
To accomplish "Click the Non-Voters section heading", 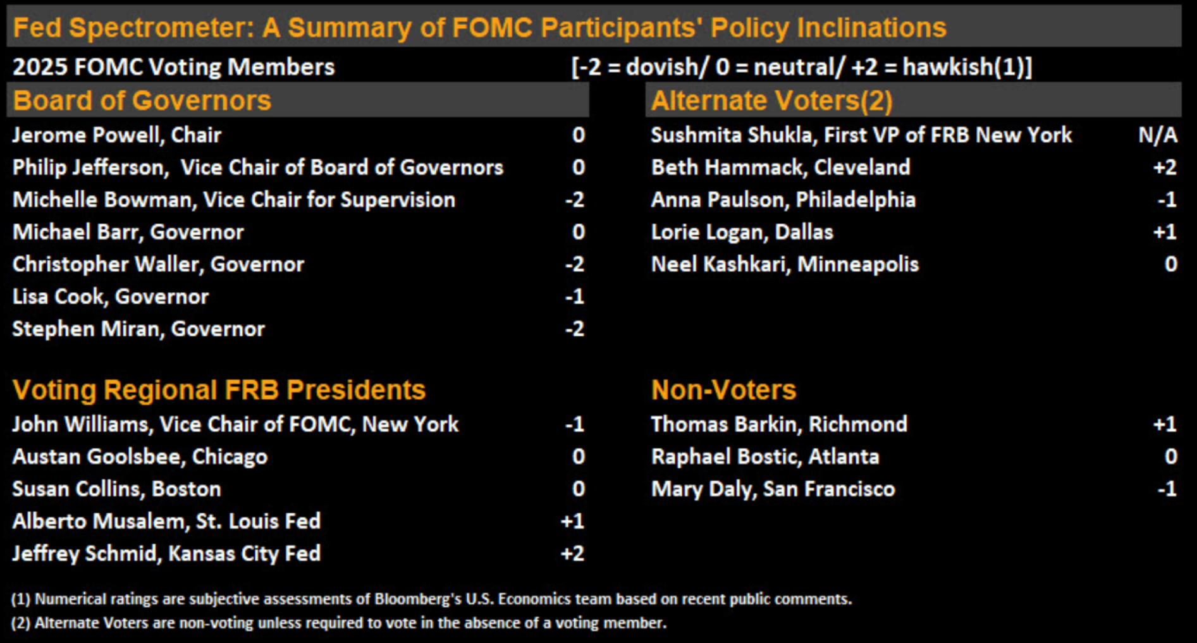I will [x=723, y=389].
